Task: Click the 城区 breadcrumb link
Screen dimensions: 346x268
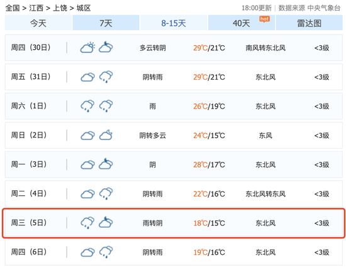Action: pos(84,8)
